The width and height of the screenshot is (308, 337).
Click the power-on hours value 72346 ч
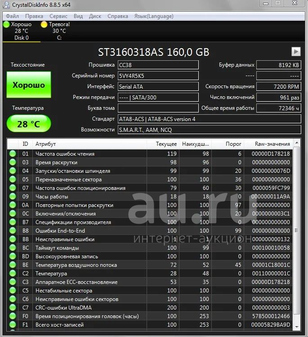(279, 108)
